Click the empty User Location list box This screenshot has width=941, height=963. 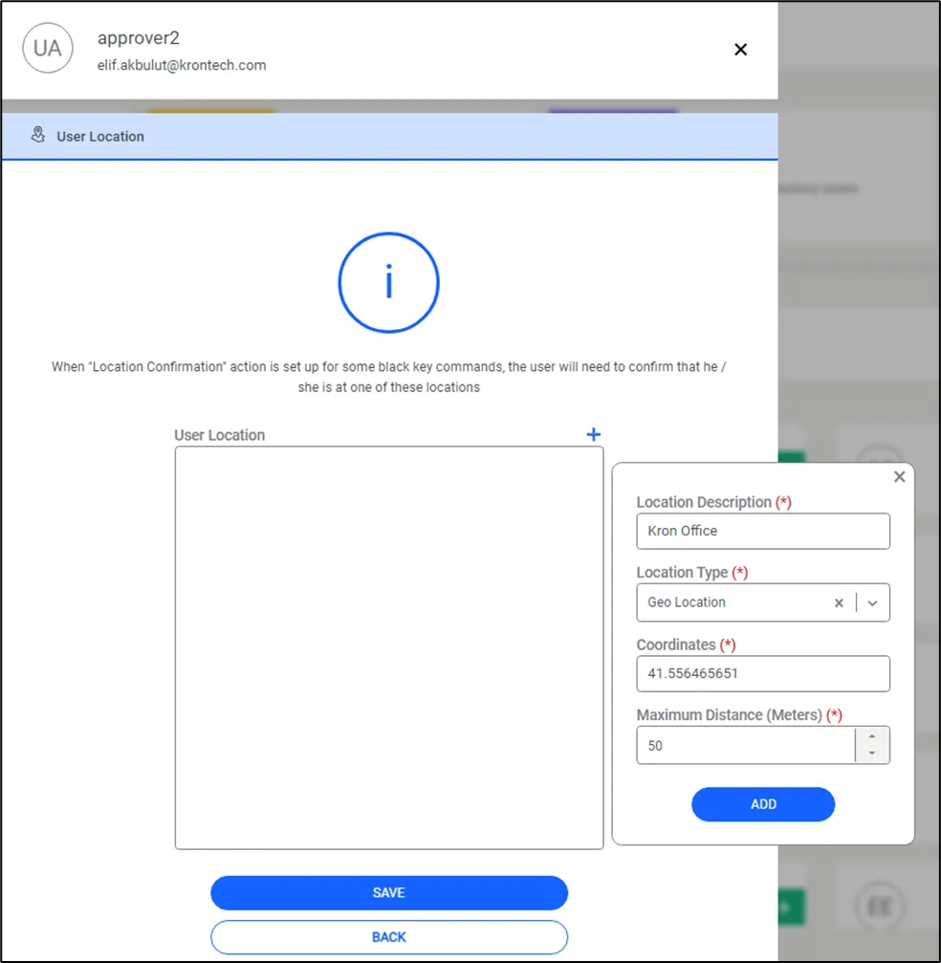[389, 647]
